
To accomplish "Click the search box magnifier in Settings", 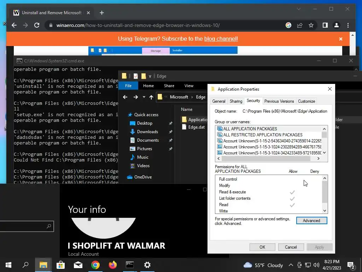I will coord(49,226).
